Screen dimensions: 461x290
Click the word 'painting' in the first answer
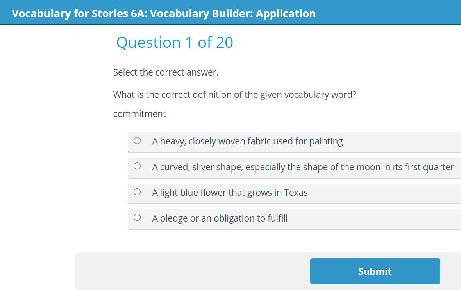pyautogui.click(x=326, y=141)
